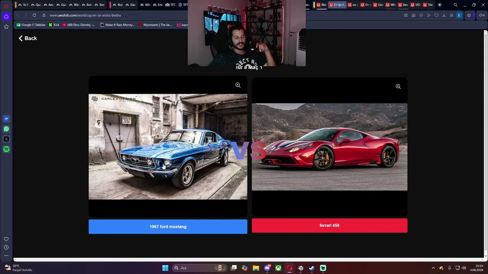Open Spotify in the Opera sidebar
The height and width of the screenshot is (274, 488).
click(6, 149)
